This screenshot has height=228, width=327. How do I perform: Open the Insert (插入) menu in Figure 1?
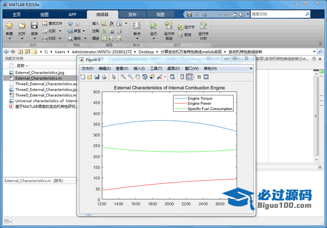(x=139, y=68)
